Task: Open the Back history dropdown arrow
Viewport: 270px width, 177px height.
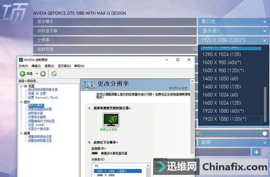Action: point(37,74)
